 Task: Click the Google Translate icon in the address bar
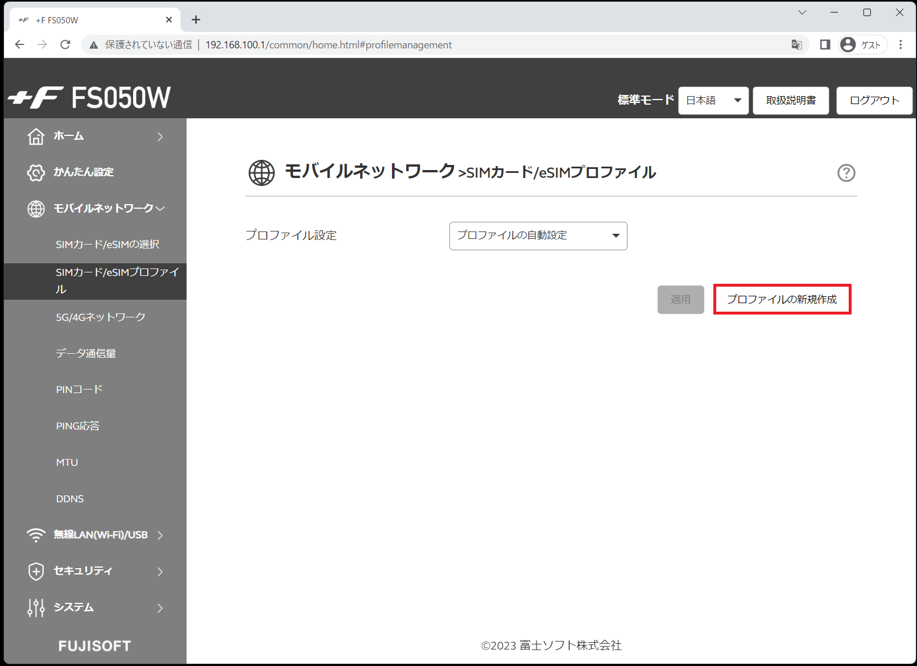796,45
